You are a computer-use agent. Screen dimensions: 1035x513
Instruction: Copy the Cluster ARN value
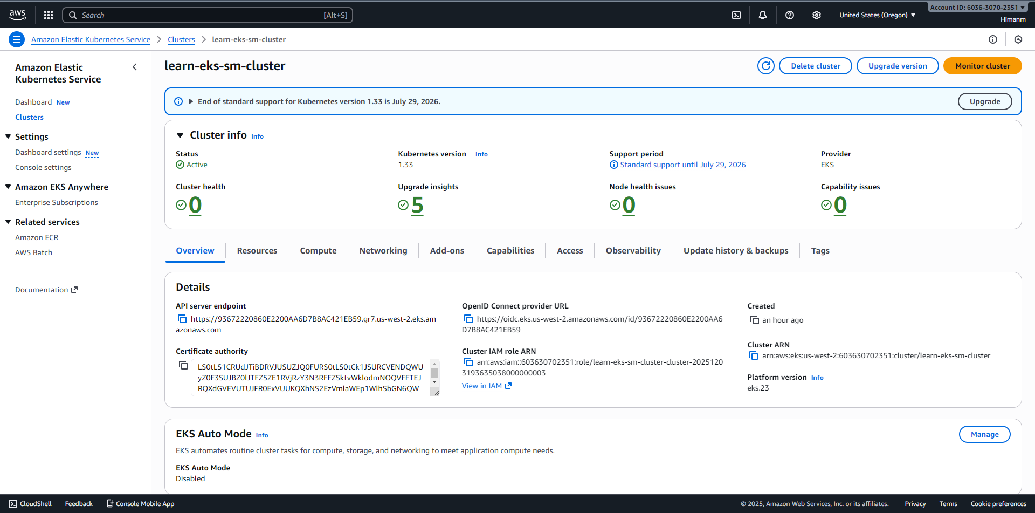point(754,356)
